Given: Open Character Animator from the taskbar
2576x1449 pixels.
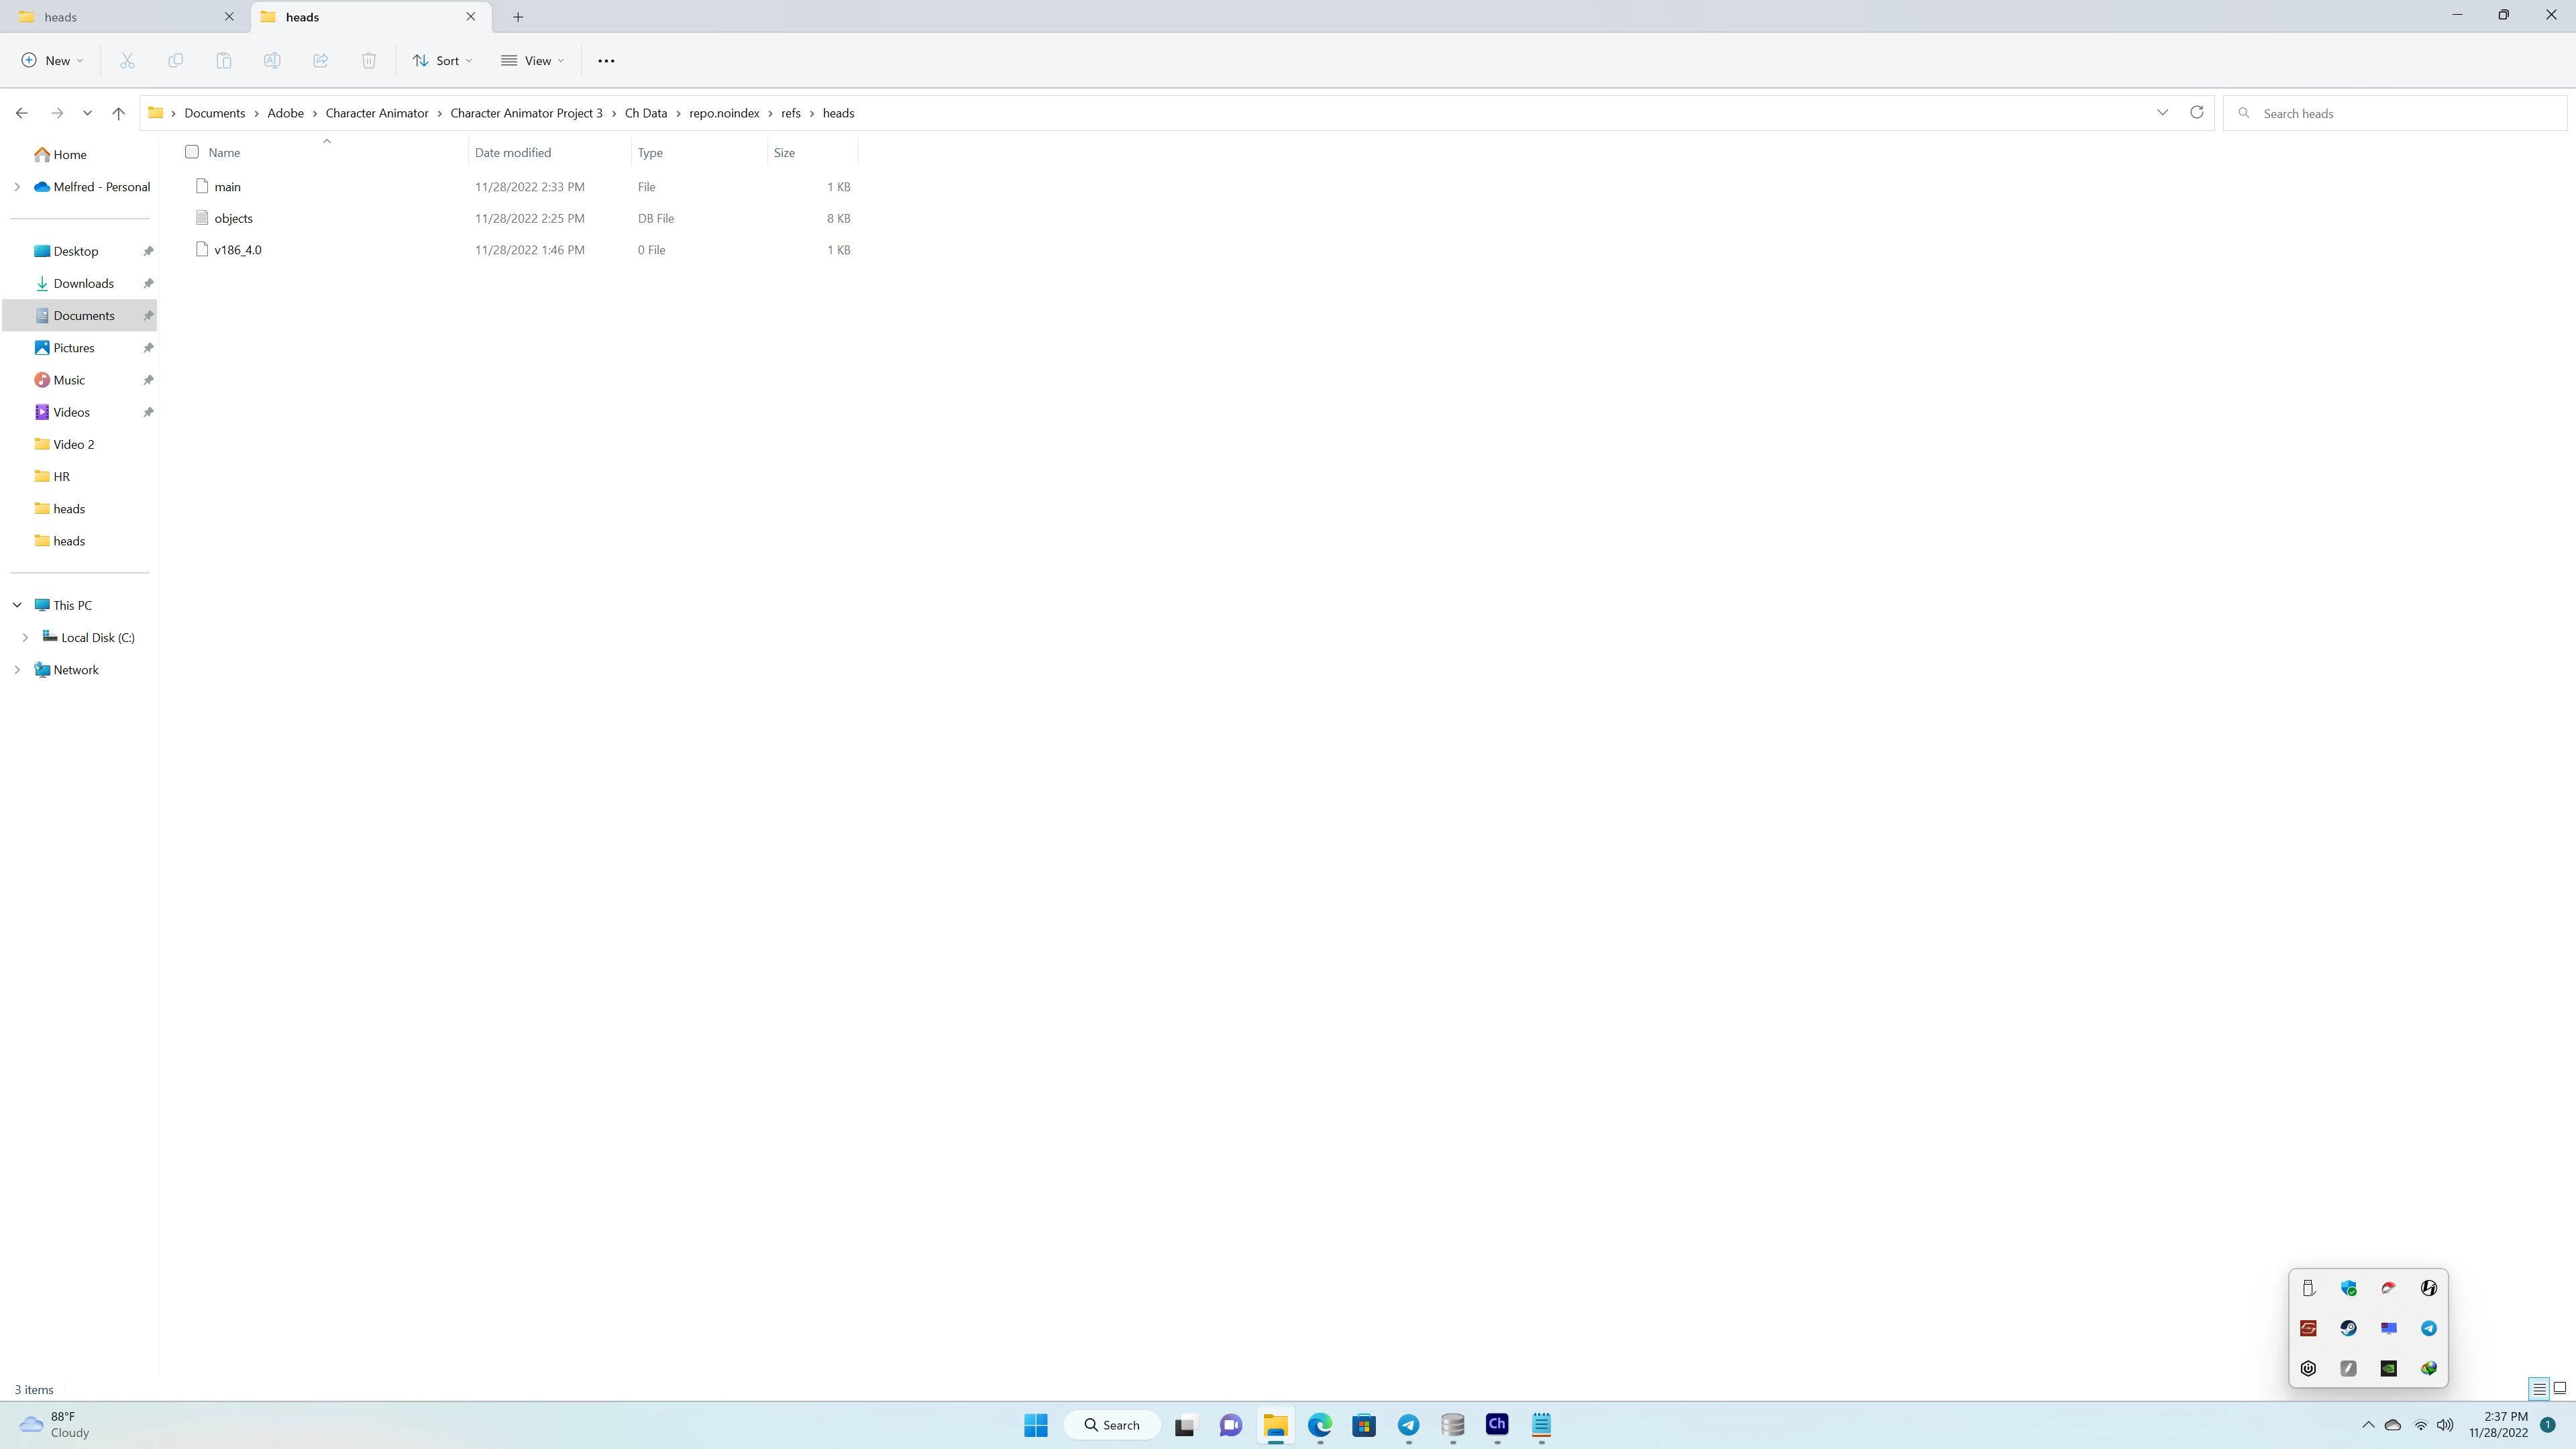Looking at the screenshot, I should pyautogui.click(x=1497, y=1424).
